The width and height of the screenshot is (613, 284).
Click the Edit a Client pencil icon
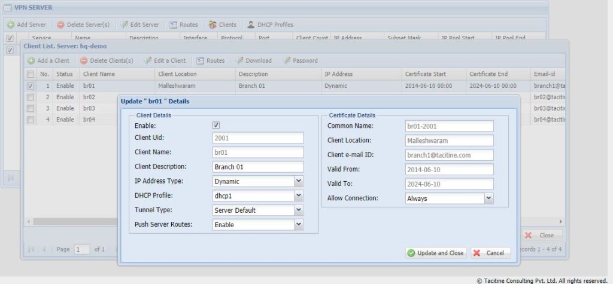pyautogui.click(x=148, y=60)
